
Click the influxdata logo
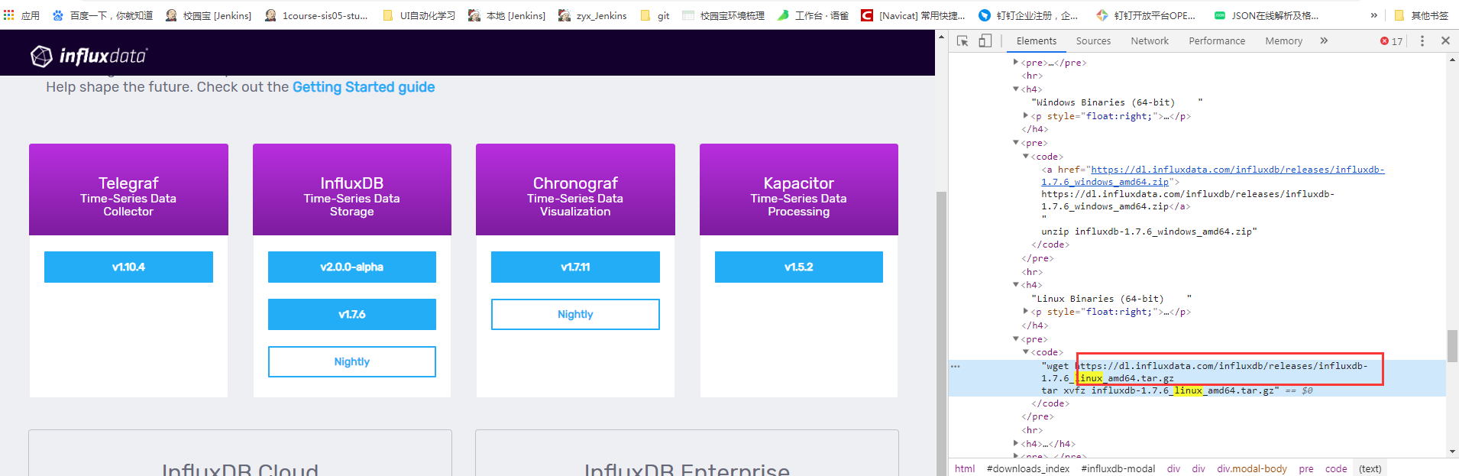(89, 55)
